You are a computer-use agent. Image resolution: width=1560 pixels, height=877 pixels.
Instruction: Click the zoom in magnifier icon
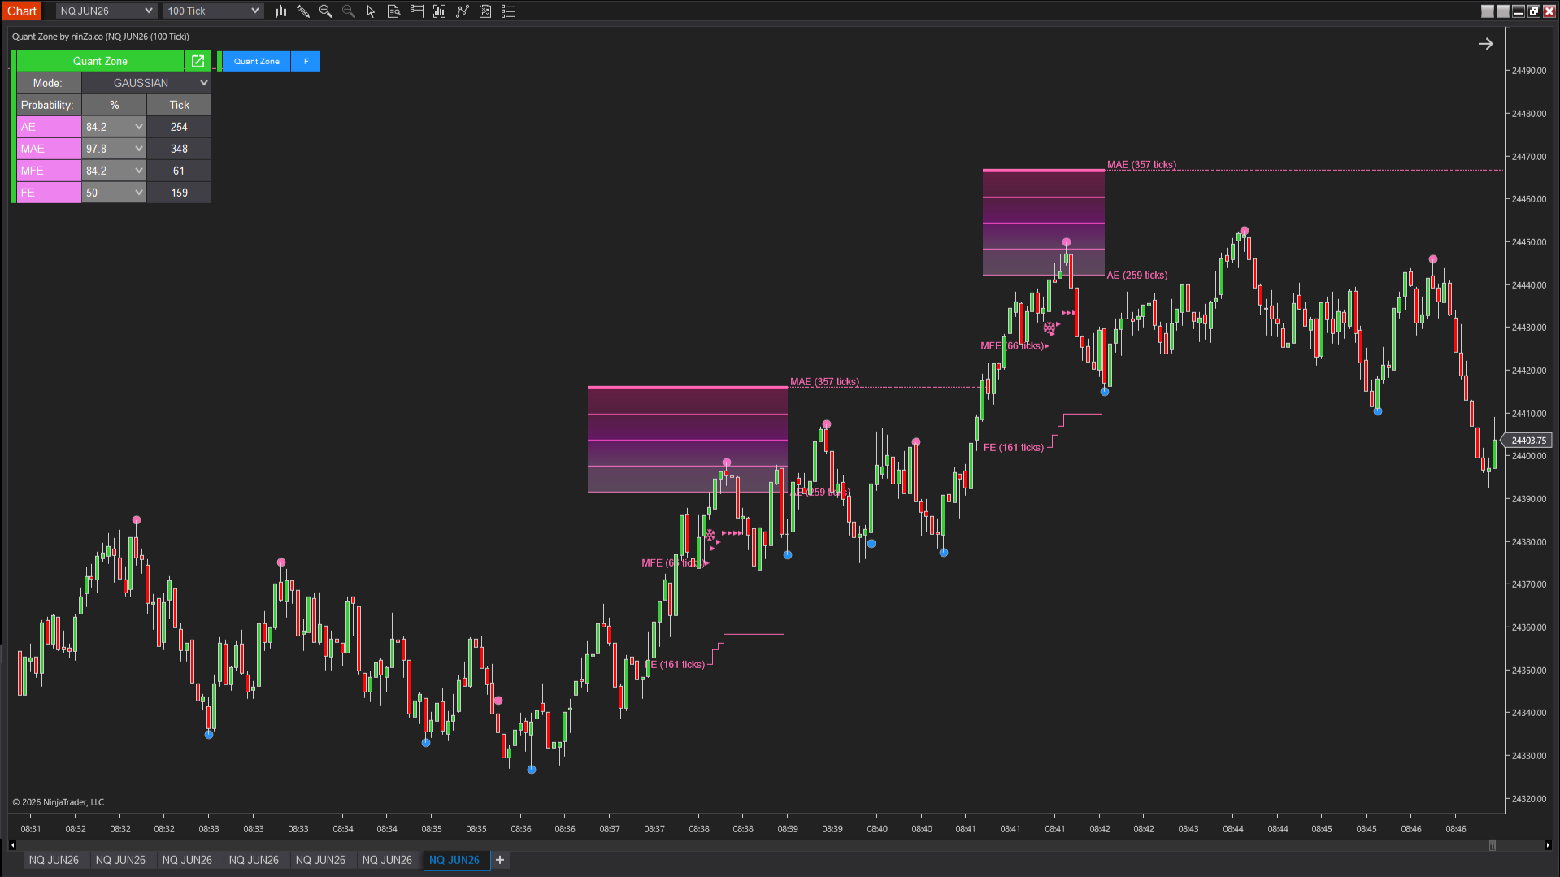click(x=326, y=11)
